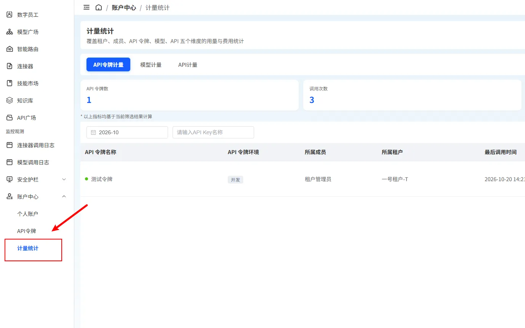Click the 数字员工 sidebar icon
The image size is (525, 328).
click(10, 14)
